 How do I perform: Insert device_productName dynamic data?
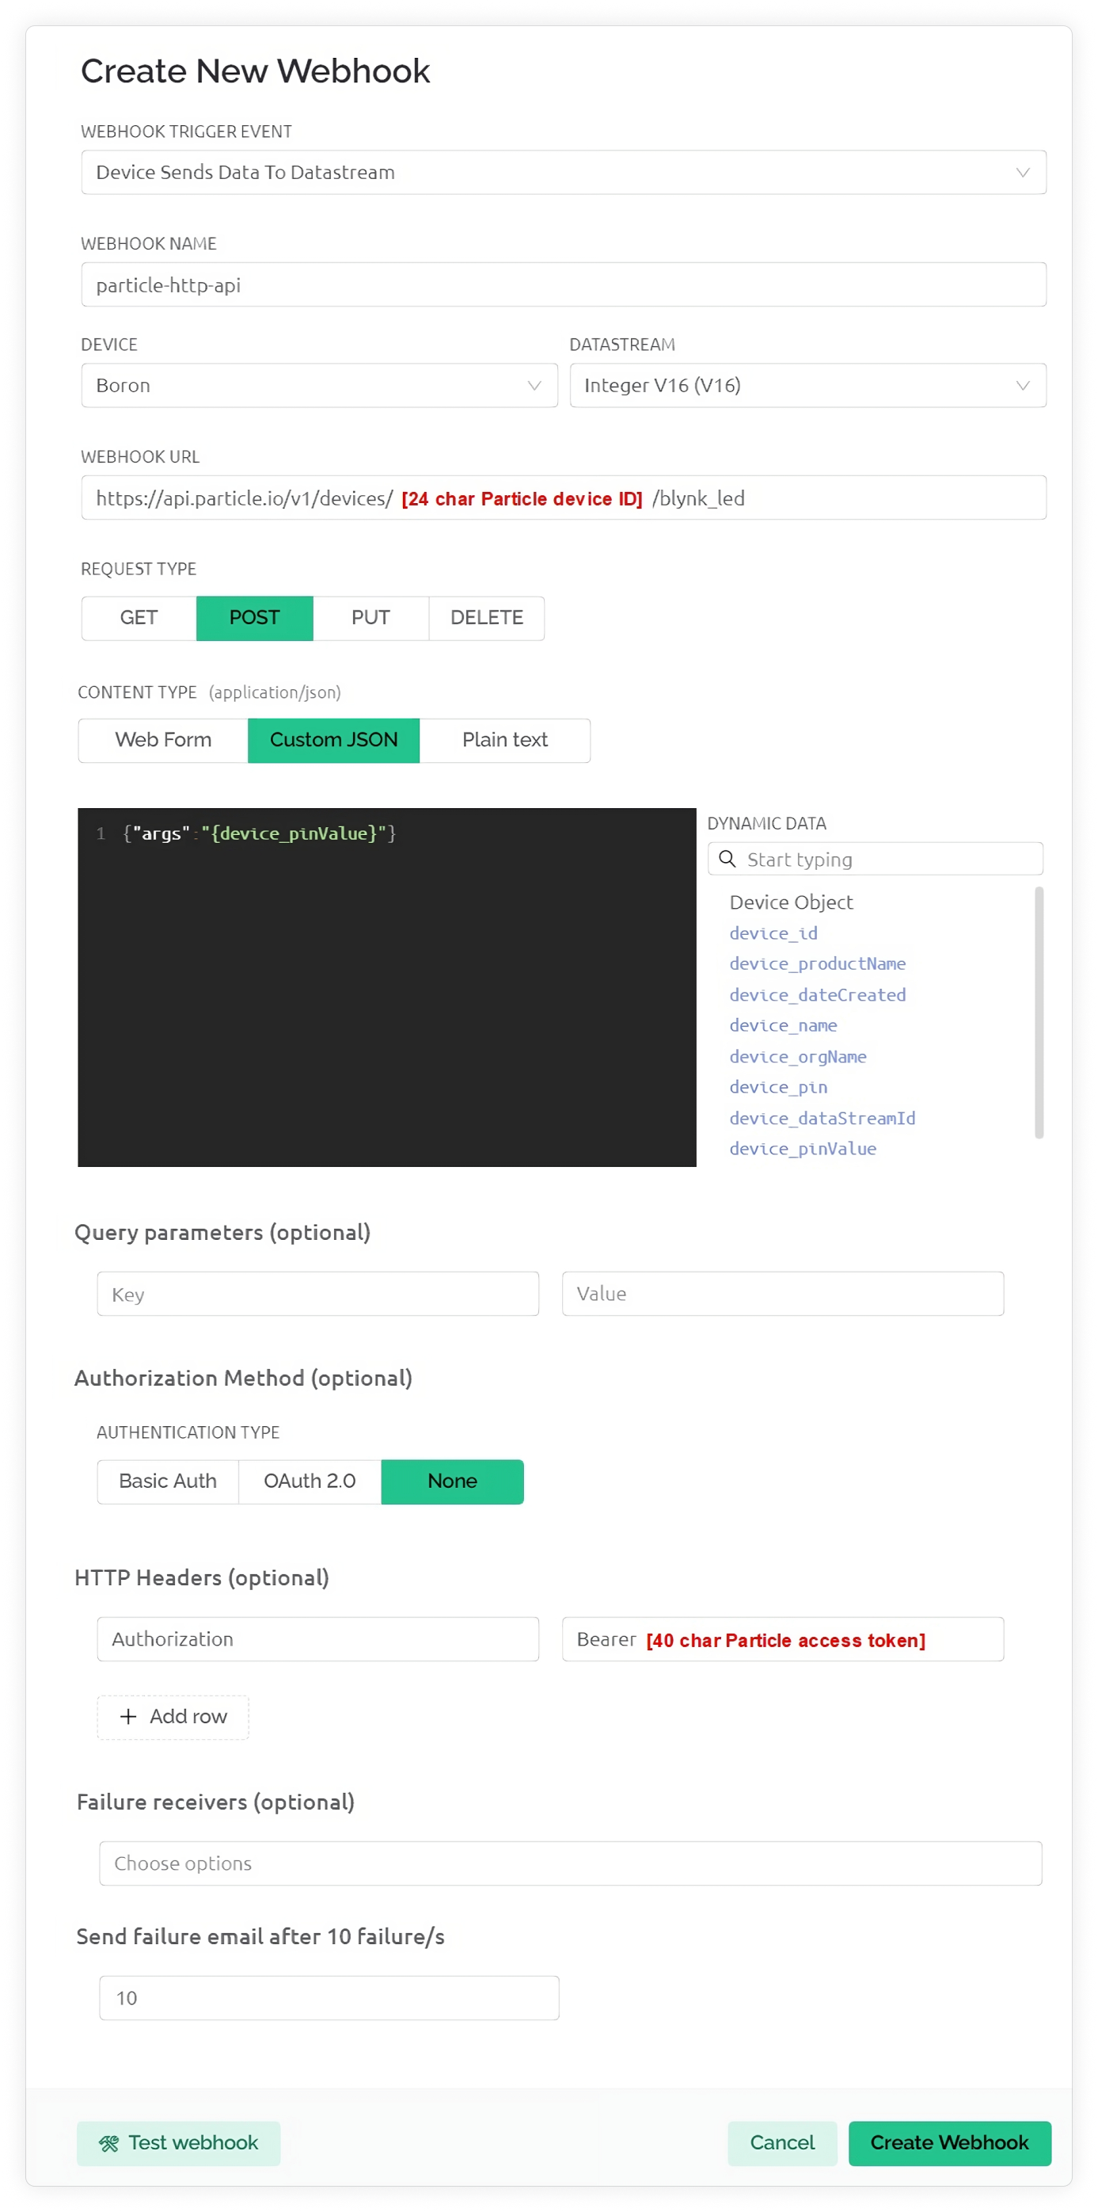coord(818,963)
